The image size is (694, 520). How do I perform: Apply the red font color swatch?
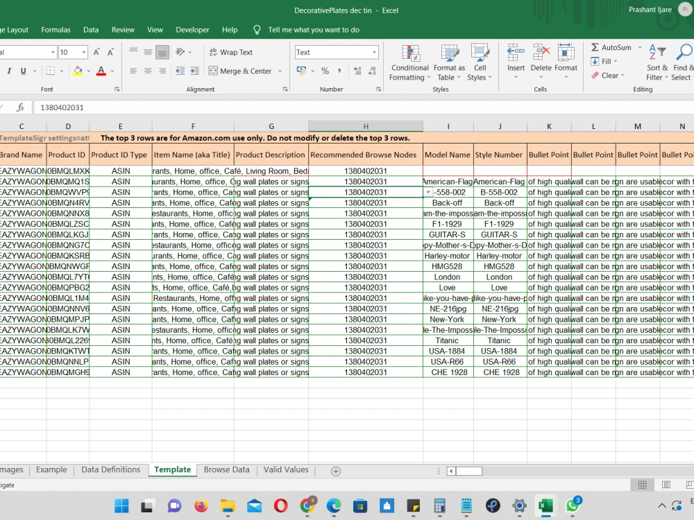(101, 71)
